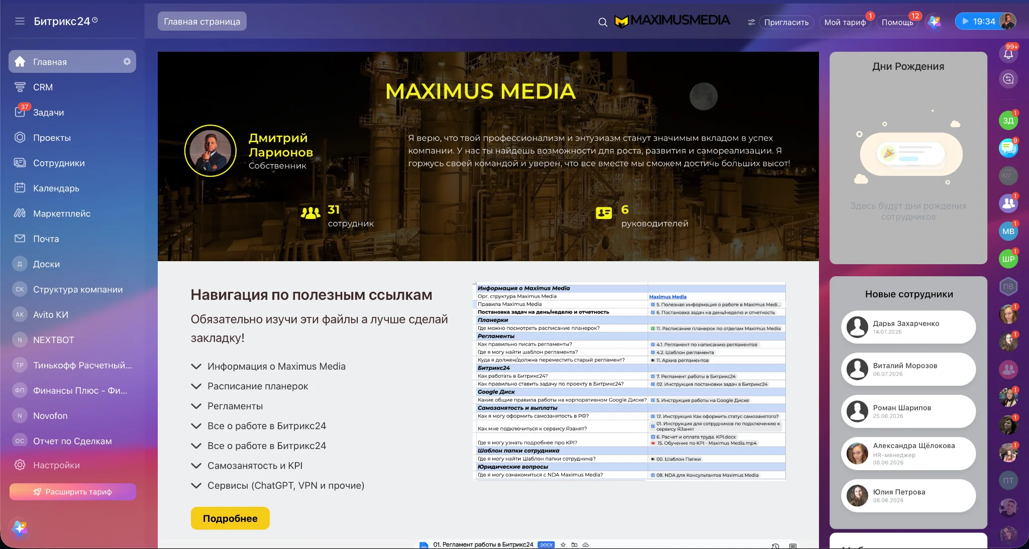Open Мой тариф button
Screen dimensions: 1029x549
(x=845, y=22)
